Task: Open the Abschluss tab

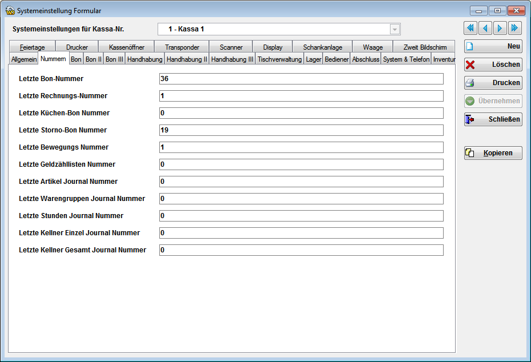Action: 365,59
